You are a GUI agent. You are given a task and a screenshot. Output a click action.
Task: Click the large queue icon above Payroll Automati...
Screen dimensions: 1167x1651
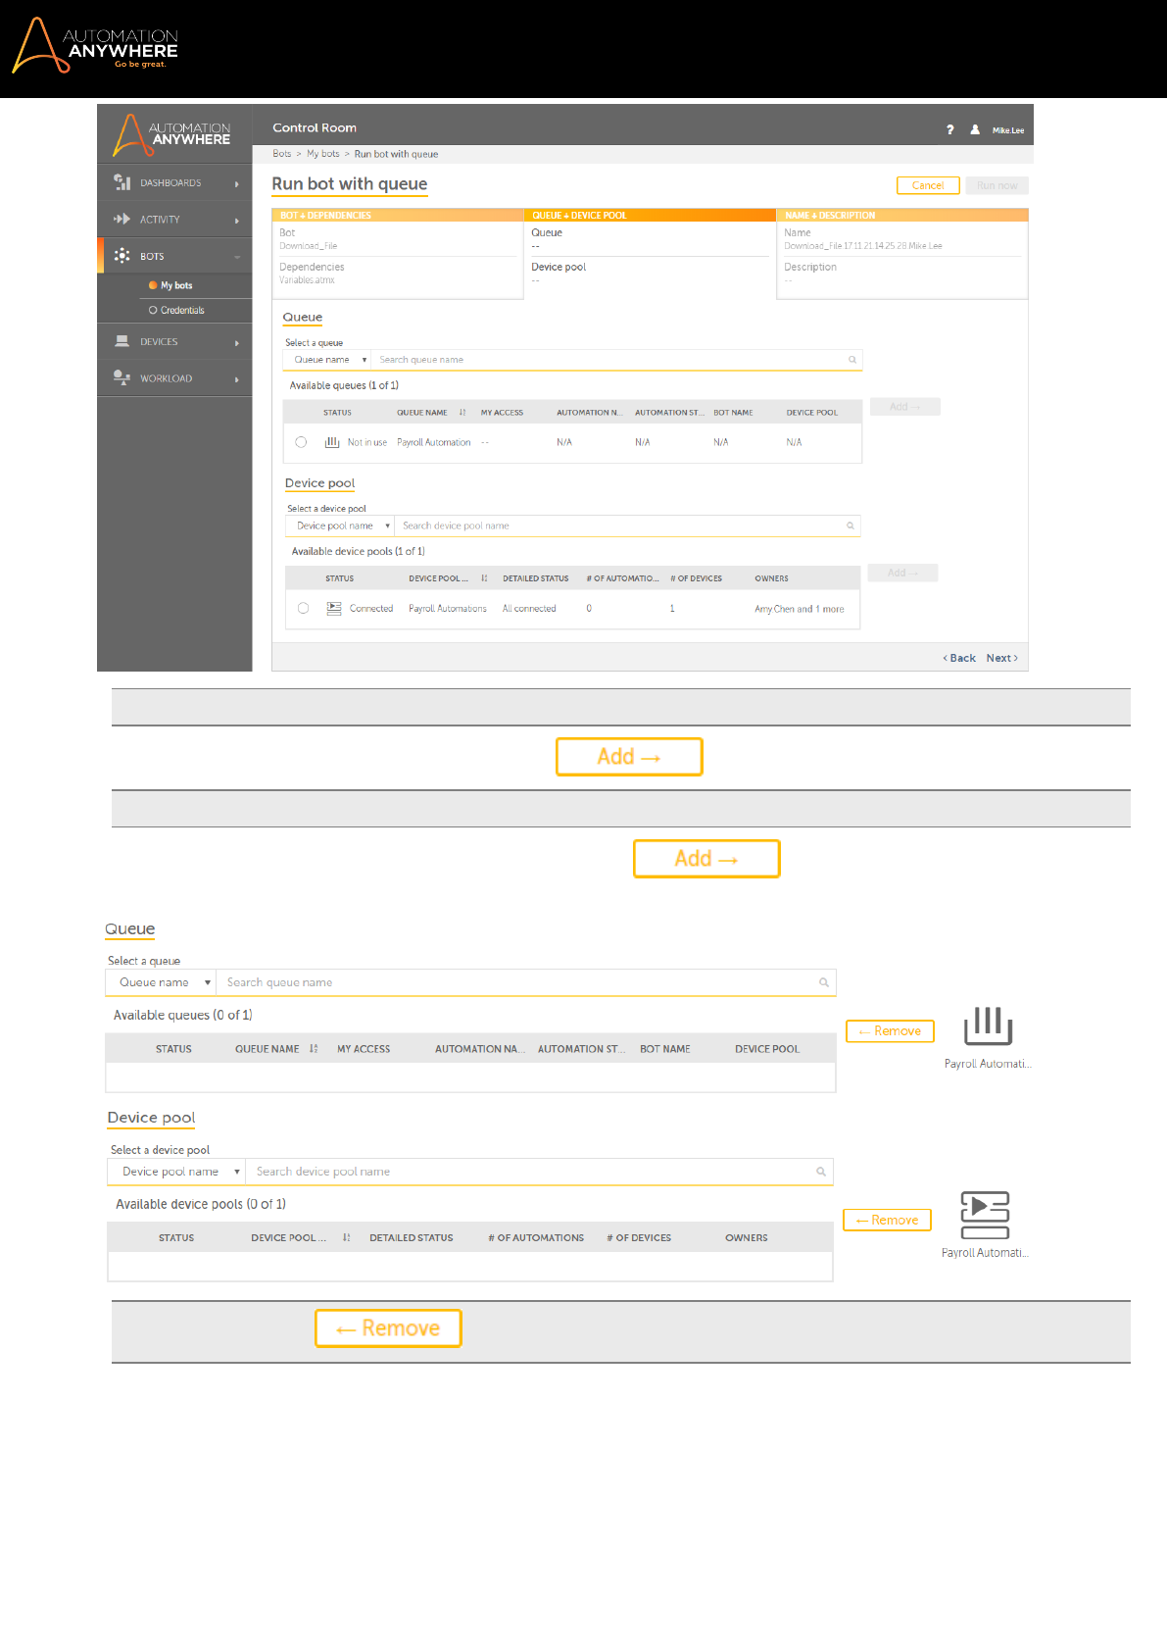click(x=988, y=1026)
